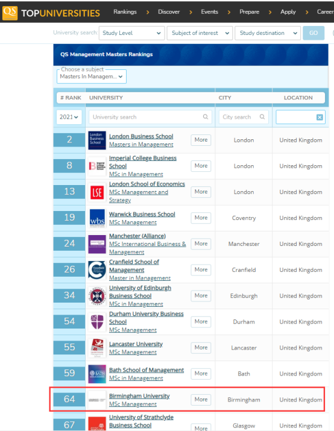Click More for Manchester (Alliance)
Screen dimensions: 334x431
click(201, 244)
